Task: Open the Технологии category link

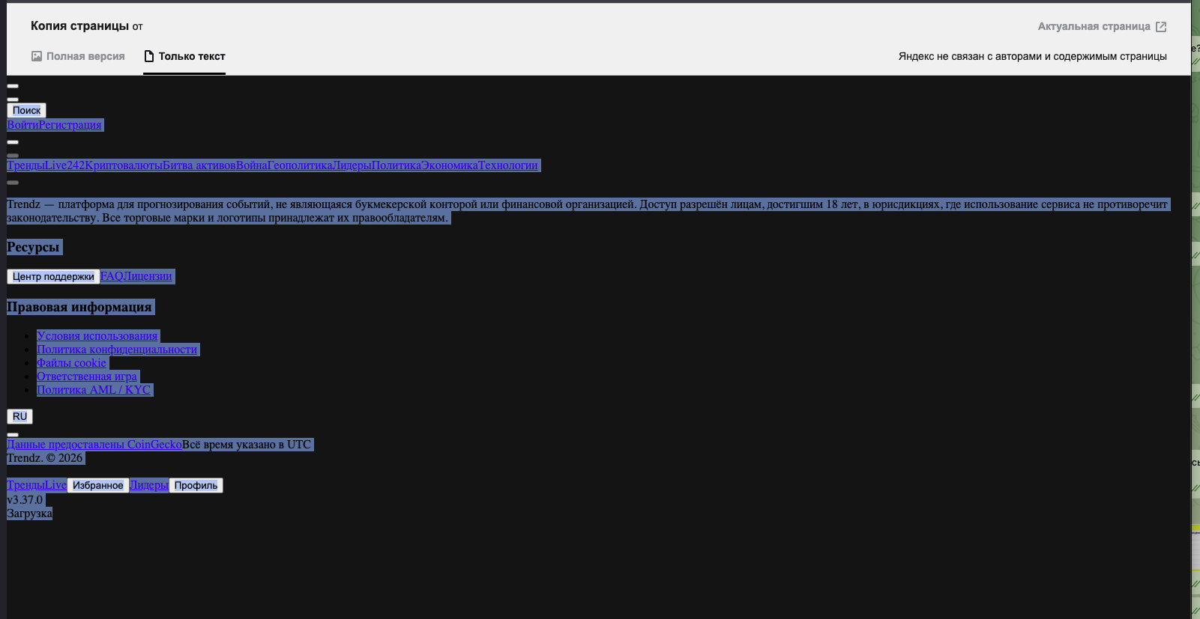Action: (x=508, y=165)
